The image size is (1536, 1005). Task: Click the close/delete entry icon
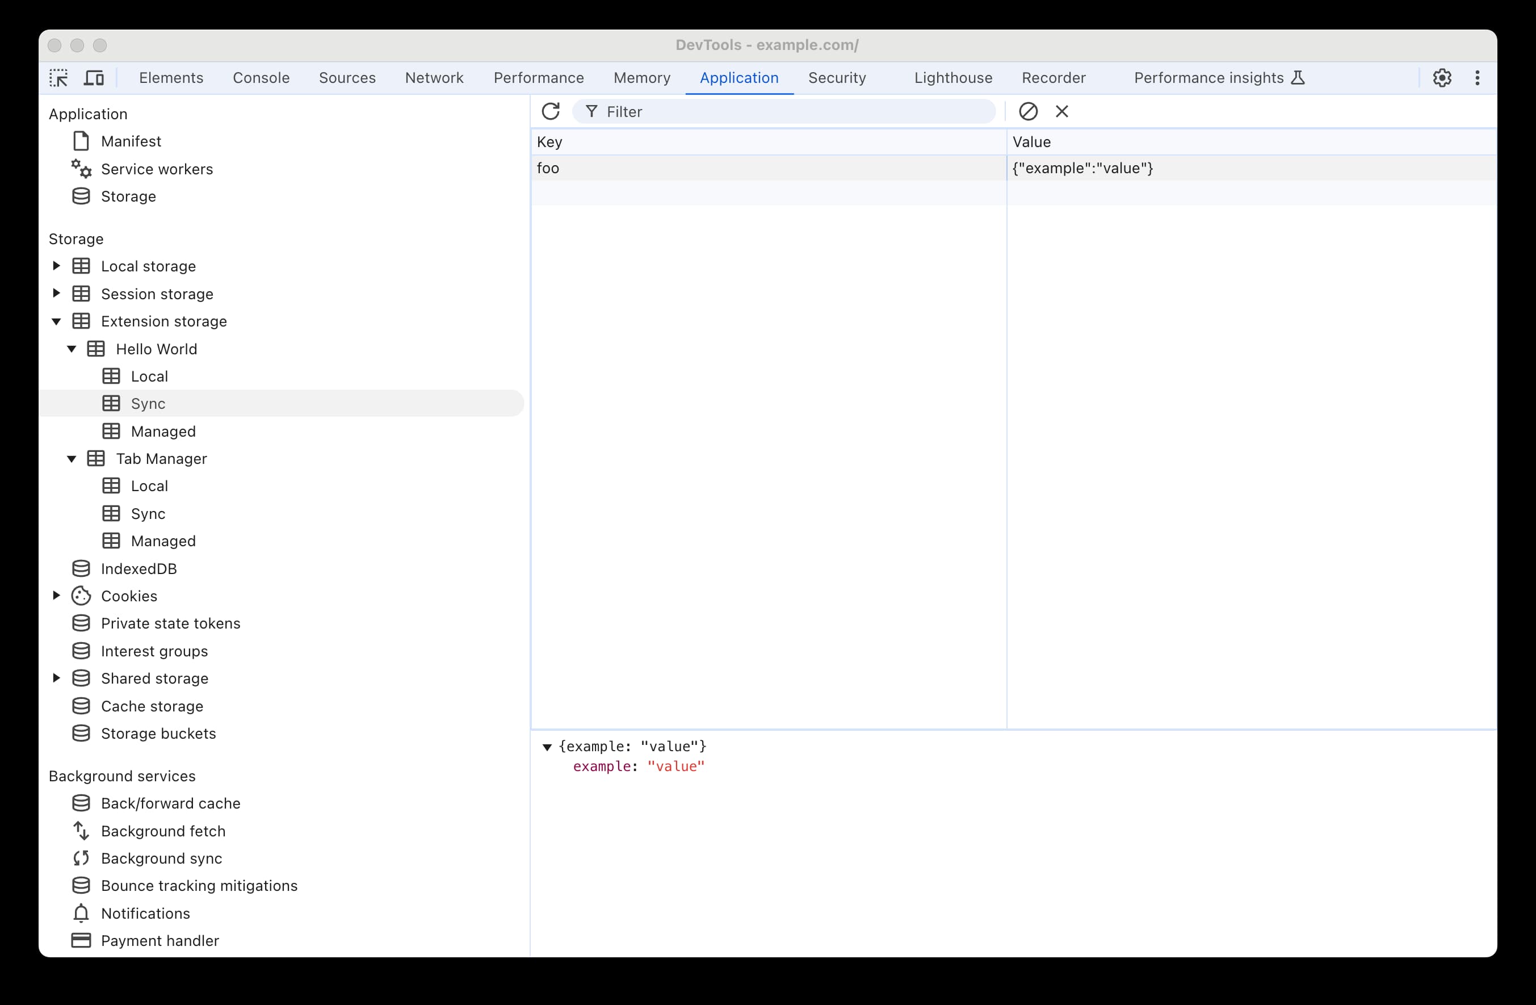(1061, 111)
